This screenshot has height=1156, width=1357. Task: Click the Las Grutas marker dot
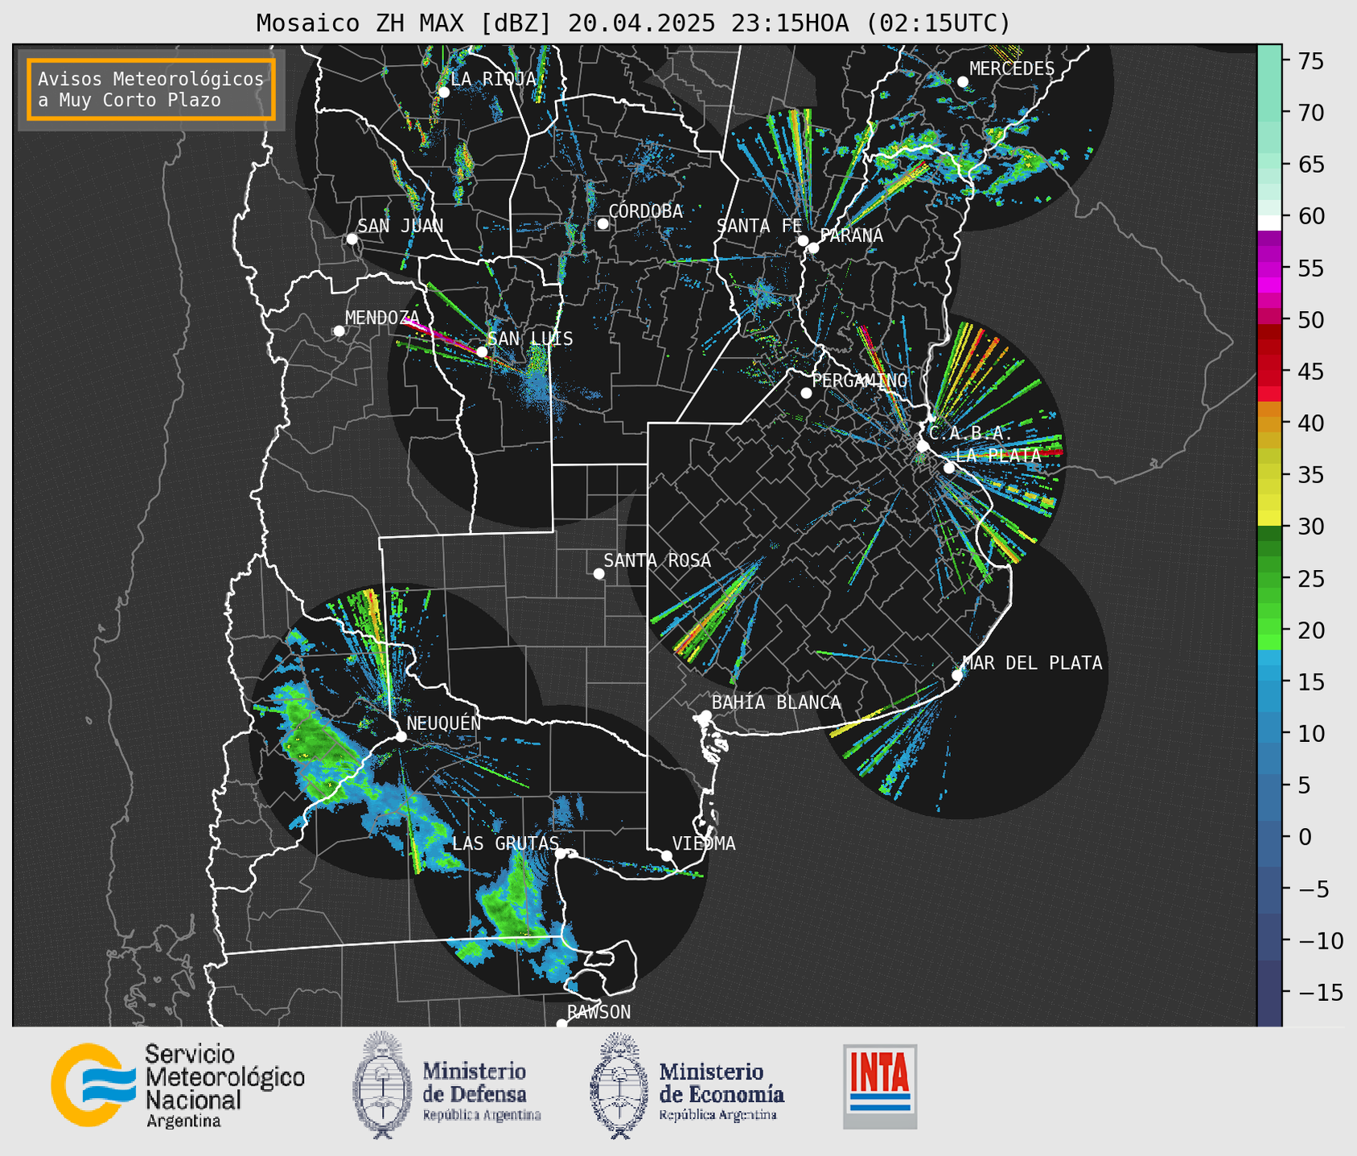[x=560, y=854]
